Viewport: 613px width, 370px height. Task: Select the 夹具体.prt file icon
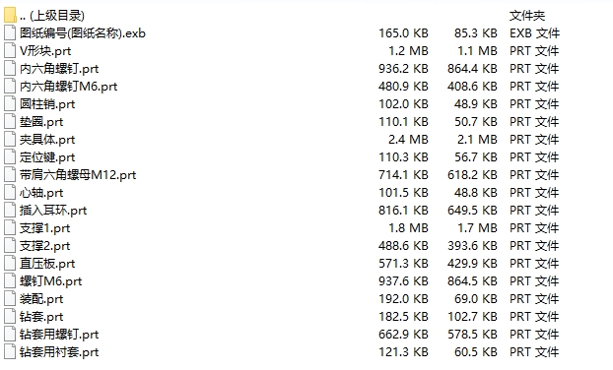[x=10, y=140]
